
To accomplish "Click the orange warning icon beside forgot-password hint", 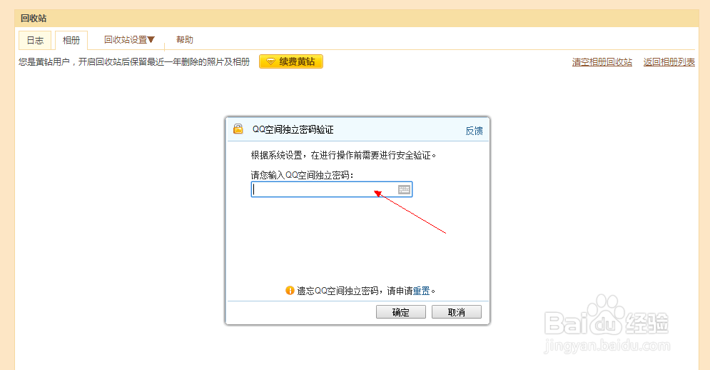I will 290,290.
